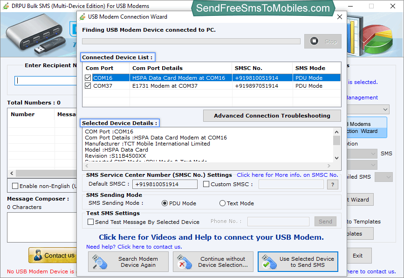The height and width of the screenshot is (278, 404).
Task: Uncheck the COM16 device checkbox
Action: pyautogui.click(x=88, y=77)
